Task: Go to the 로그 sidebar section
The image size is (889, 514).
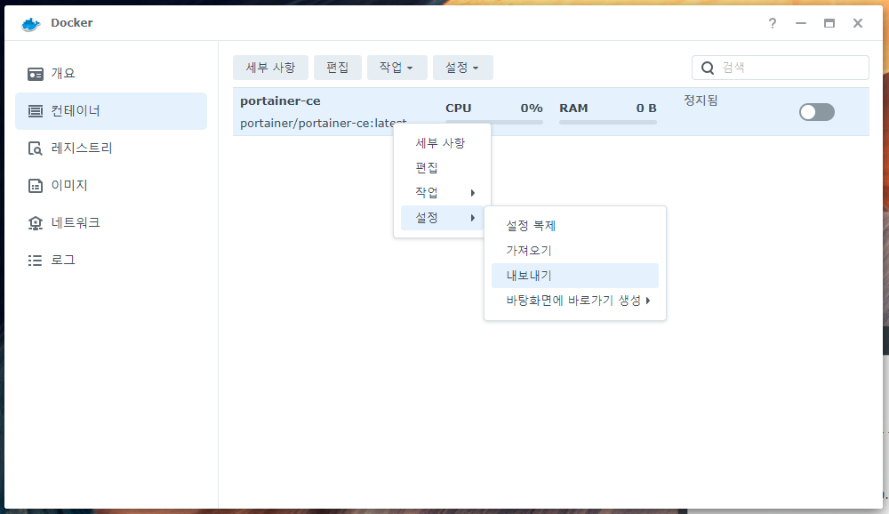Action: click(111, 261)
